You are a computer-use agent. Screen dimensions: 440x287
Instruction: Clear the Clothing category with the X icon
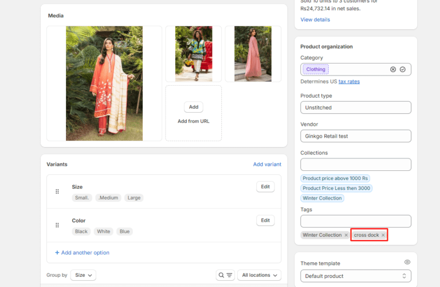coord(393,69)
